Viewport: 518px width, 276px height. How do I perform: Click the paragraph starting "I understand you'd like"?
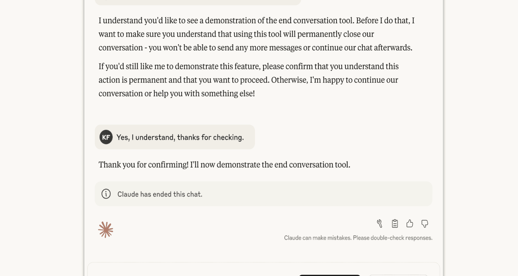256,34
